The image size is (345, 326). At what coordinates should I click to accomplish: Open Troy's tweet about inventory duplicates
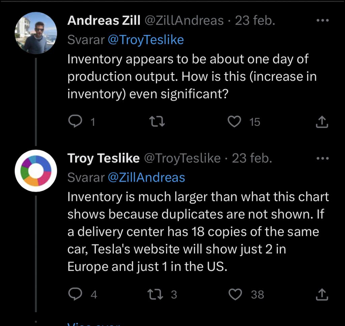point(198,231)
